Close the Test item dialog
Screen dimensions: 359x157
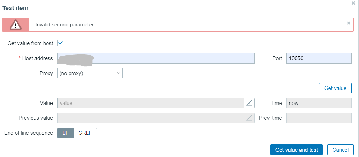(x=354, y=3)
